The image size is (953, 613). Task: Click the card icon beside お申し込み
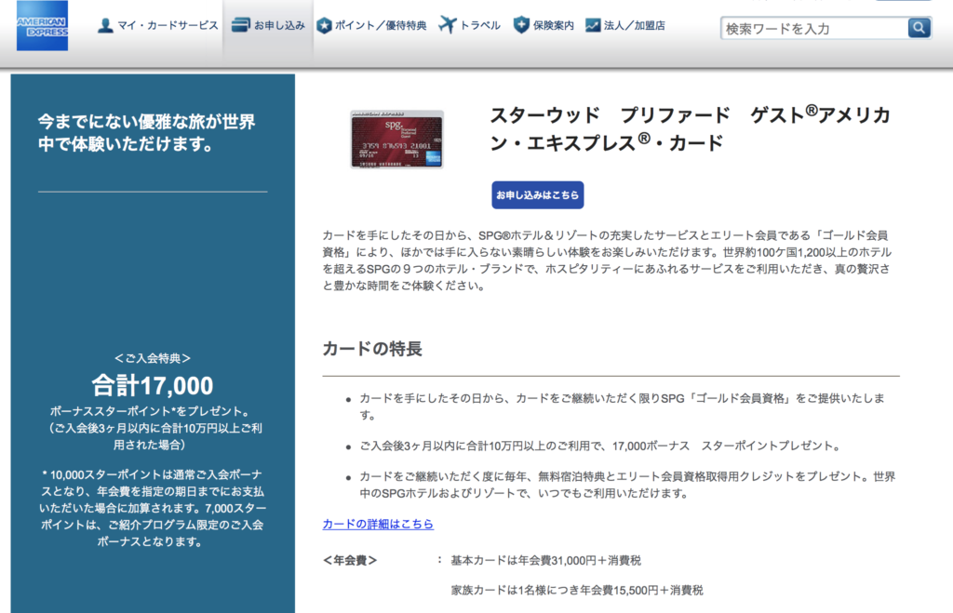click(x=241, y=24)
